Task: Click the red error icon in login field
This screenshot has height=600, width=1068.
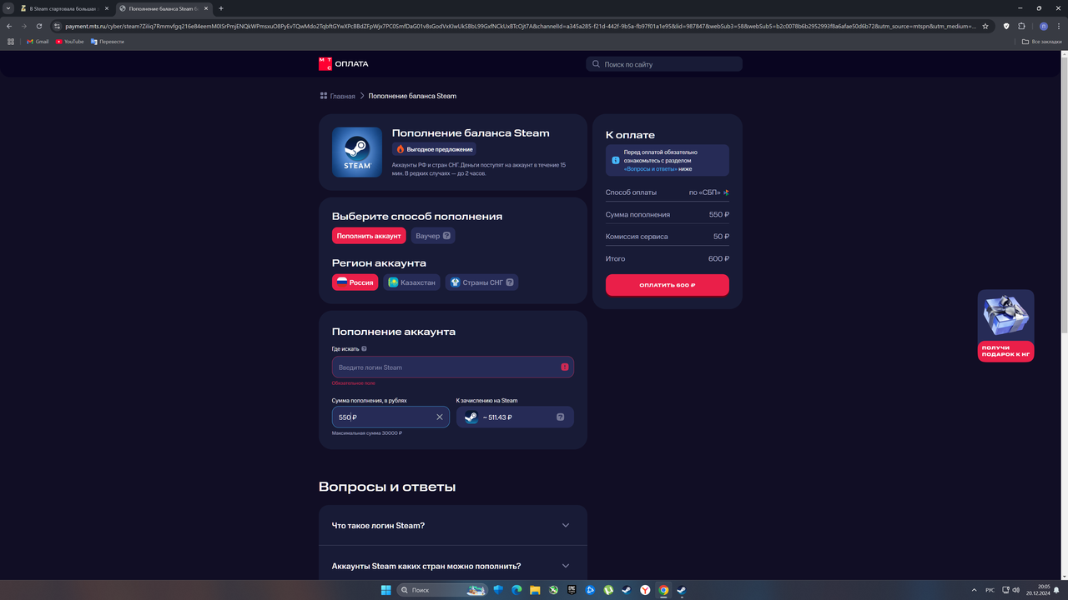Action: (x=565, y=367)
